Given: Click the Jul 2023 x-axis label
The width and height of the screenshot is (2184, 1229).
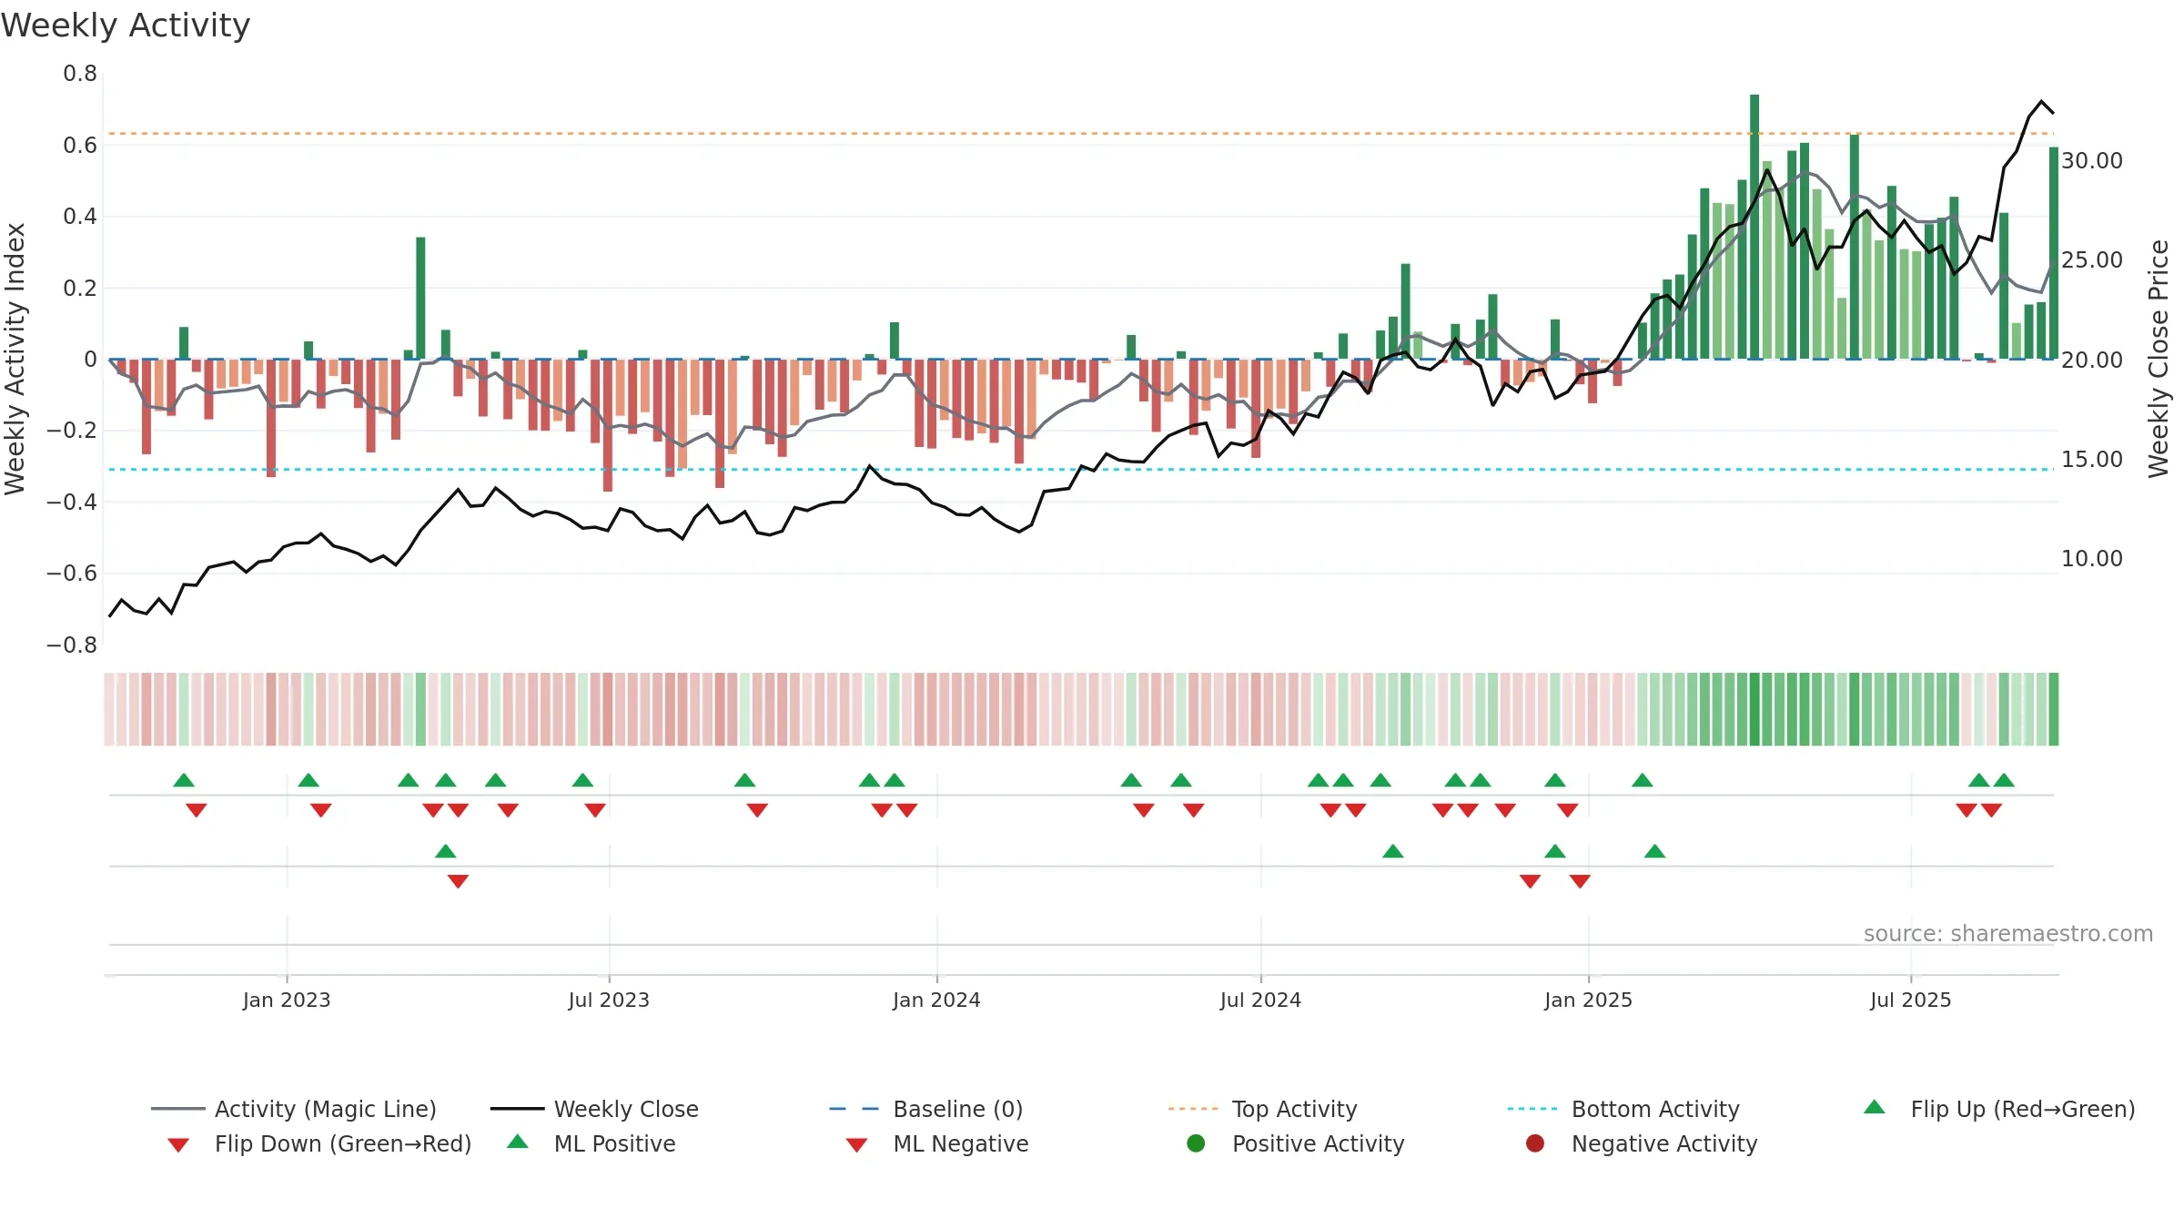Looking at the screenshot, I should pyautogui.click(x=609, y=1000).
